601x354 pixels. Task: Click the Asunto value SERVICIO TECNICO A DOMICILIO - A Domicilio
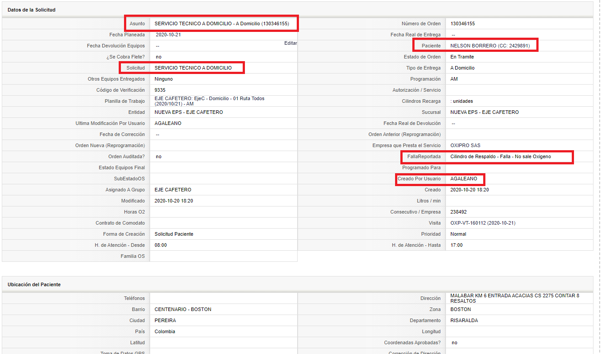click(x=222, y=23)
